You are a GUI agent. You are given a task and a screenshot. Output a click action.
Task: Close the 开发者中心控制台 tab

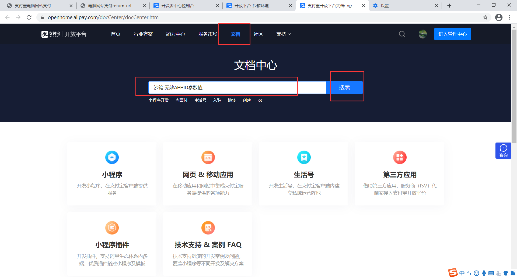[217, 6]
